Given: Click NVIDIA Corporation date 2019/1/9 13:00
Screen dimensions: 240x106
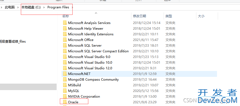Looking at the screenshot, I should coord(145,96).
